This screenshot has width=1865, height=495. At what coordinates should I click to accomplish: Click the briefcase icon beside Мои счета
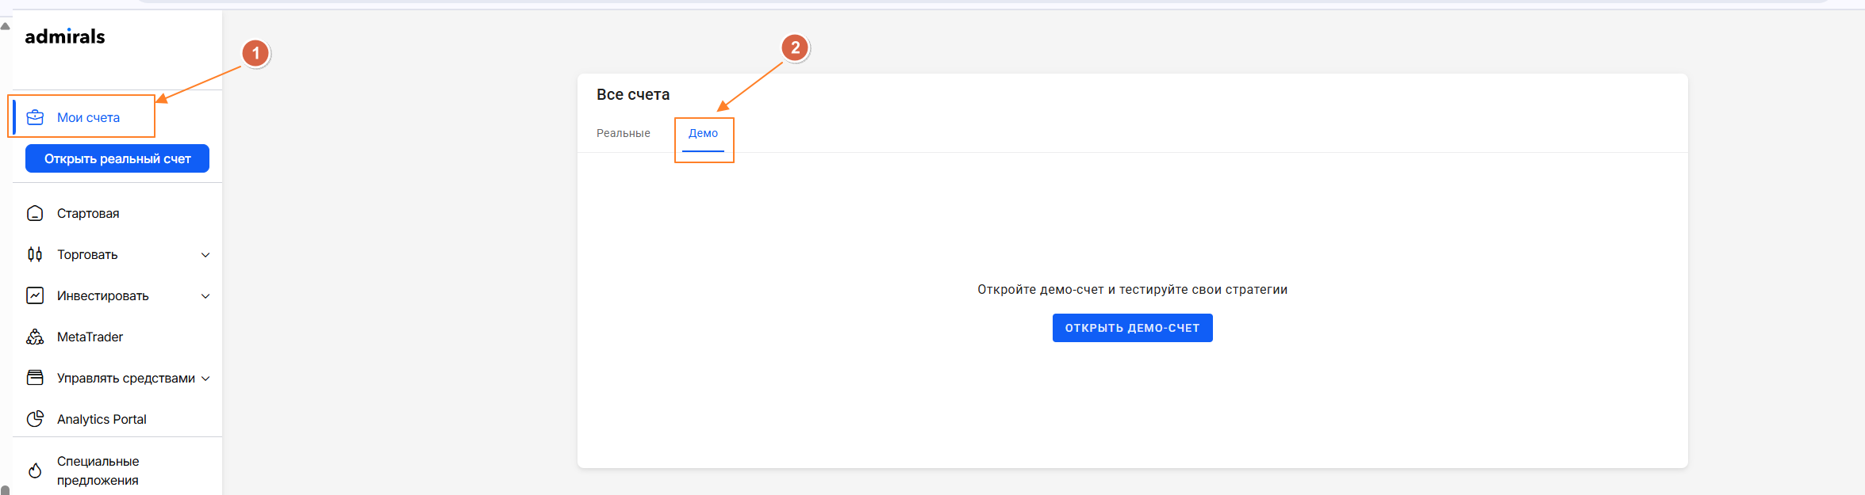coord(35,117)
